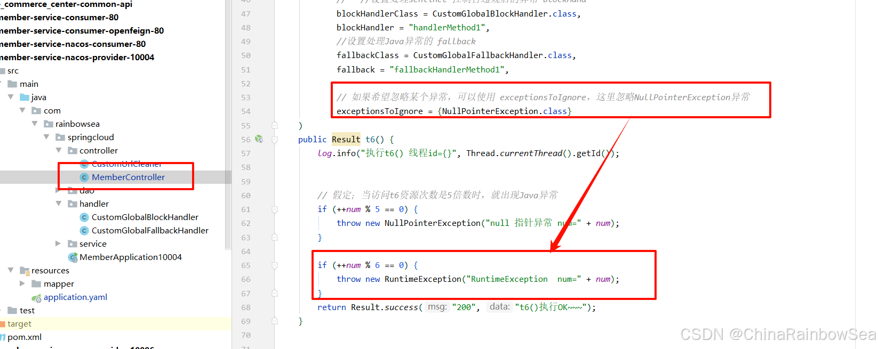
Task: Click the CustomGlobalBlockHandler class icon
Action: click(84, 217)
